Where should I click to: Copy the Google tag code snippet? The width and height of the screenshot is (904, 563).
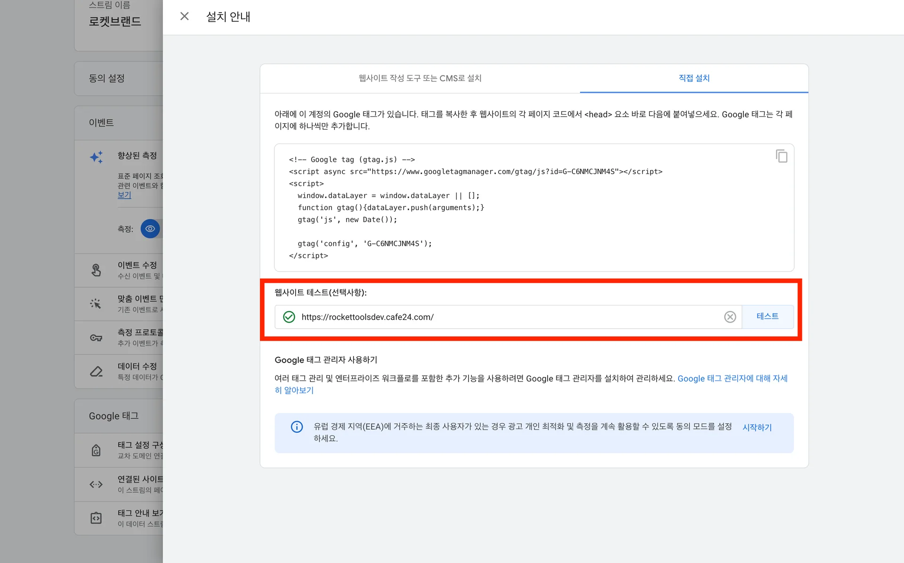(782, 156)
